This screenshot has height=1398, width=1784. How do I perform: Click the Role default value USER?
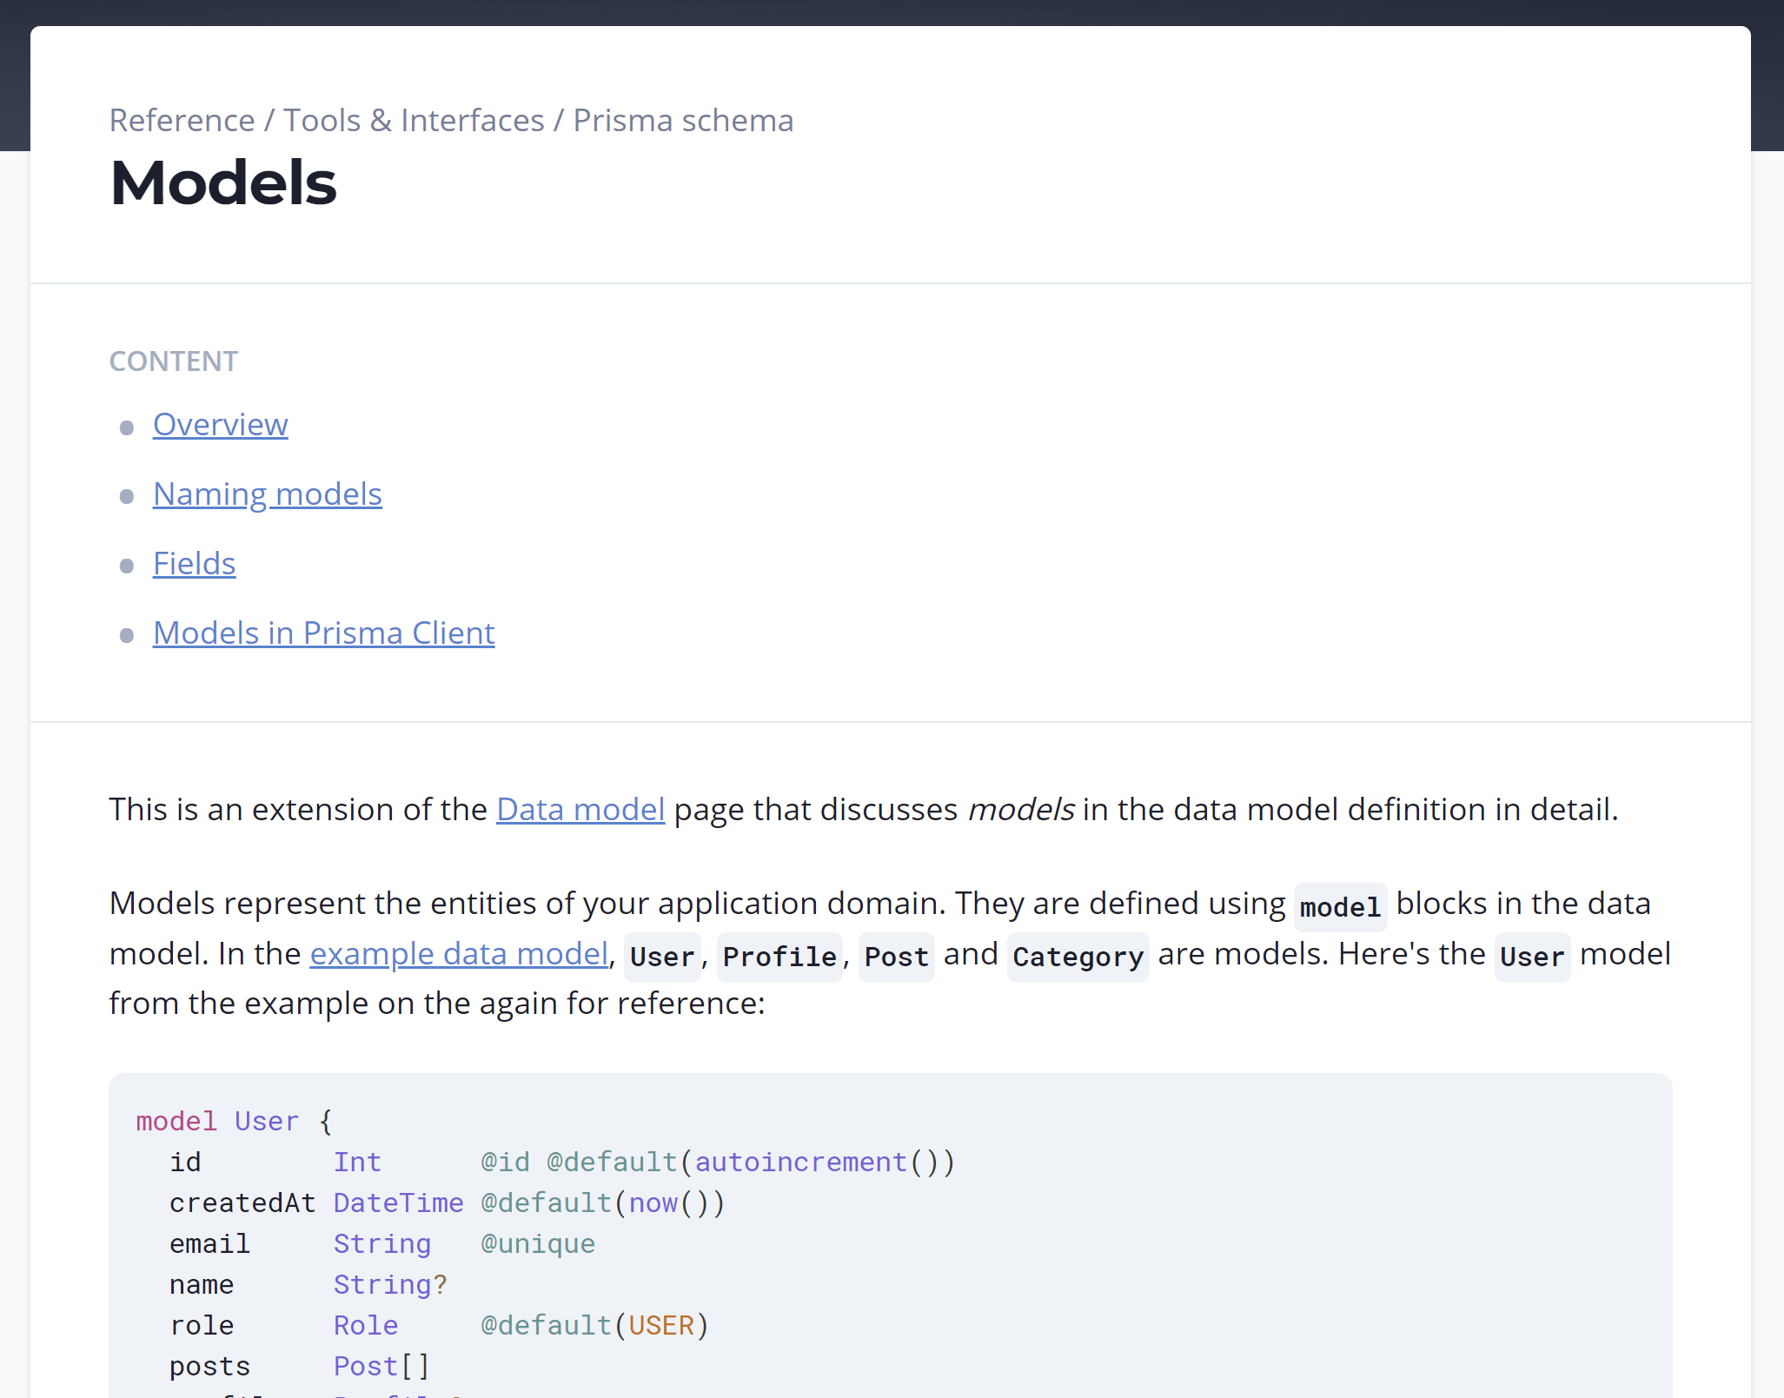(x=662, y=1325)
